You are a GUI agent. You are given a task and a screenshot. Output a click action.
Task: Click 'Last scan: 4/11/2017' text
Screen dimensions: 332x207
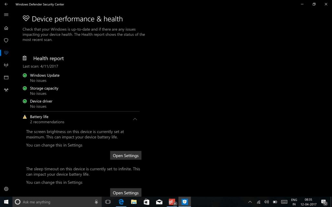(41, 66)
